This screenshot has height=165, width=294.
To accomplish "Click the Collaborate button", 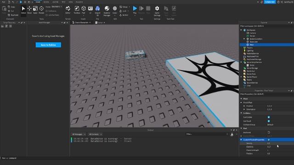I will tap(270, 2).
